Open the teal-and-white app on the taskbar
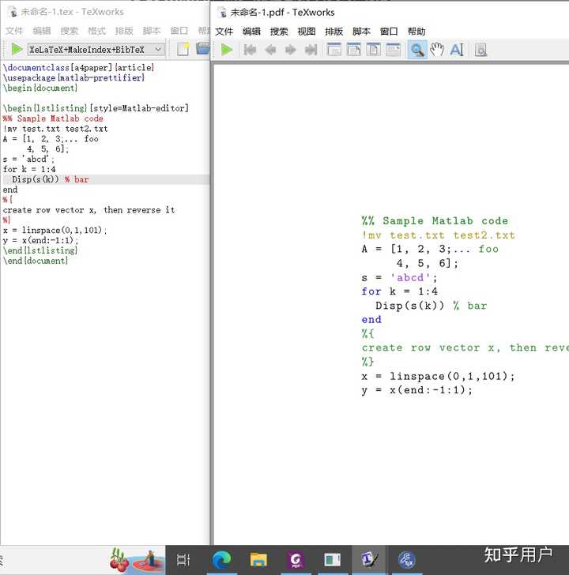This screenshot has width=569, height=575. tap(333, 559)
